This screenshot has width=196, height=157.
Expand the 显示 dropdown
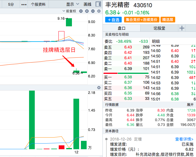pyautogui.click(x=73, y=4)
